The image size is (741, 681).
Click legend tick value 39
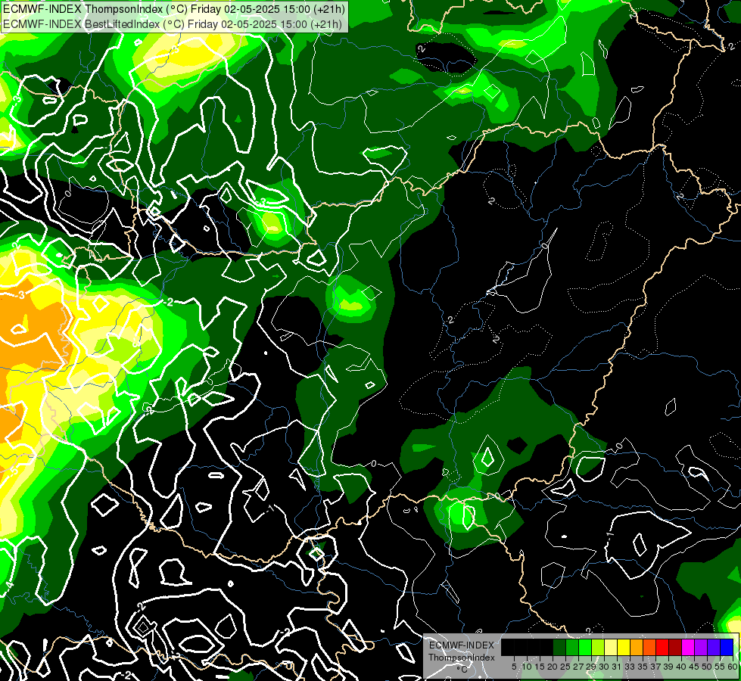click(x=668, y=667)
